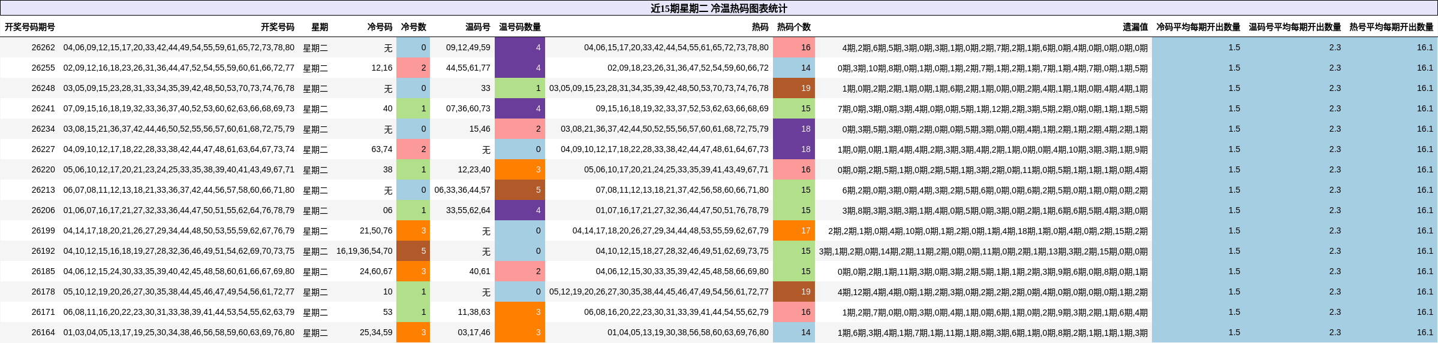The height and width of the screenshot is (343, 1438).
Task: Click hot numbers cell of row 26241
Action: coord(682,108)
